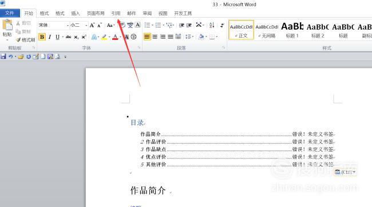Expand the font color dropdown arrow
This screenshot has width=372, height=207.
point(121,37)
